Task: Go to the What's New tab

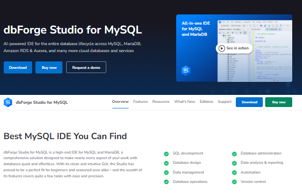Action: tap(185, 102)
